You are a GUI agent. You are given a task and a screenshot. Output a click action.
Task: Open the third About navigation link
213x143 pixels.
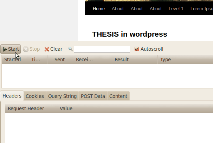point(156,9)
